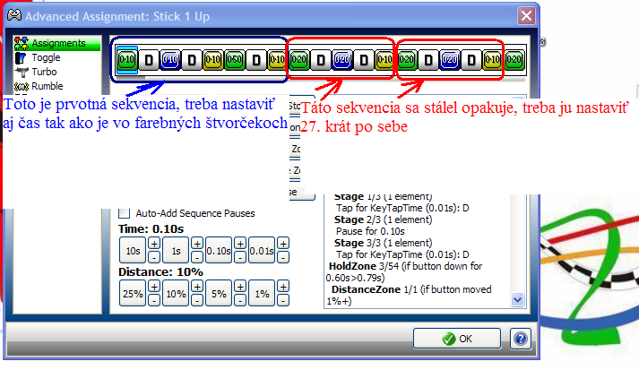Open the Rumble section in the sidebar
The width and height of the screenshot is (639, 370).
(47, 86)
